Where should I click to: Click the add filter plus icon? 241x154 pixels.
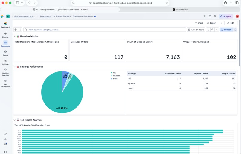[x=16, y=30]
